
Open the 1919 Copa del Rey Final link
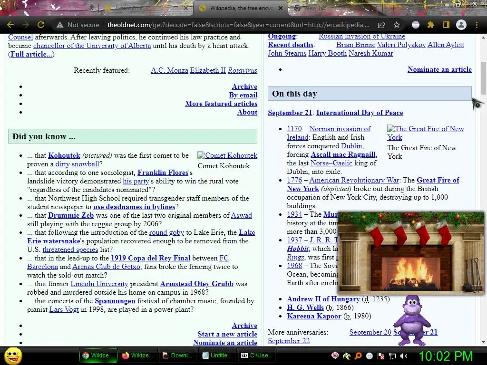[150, 258]
